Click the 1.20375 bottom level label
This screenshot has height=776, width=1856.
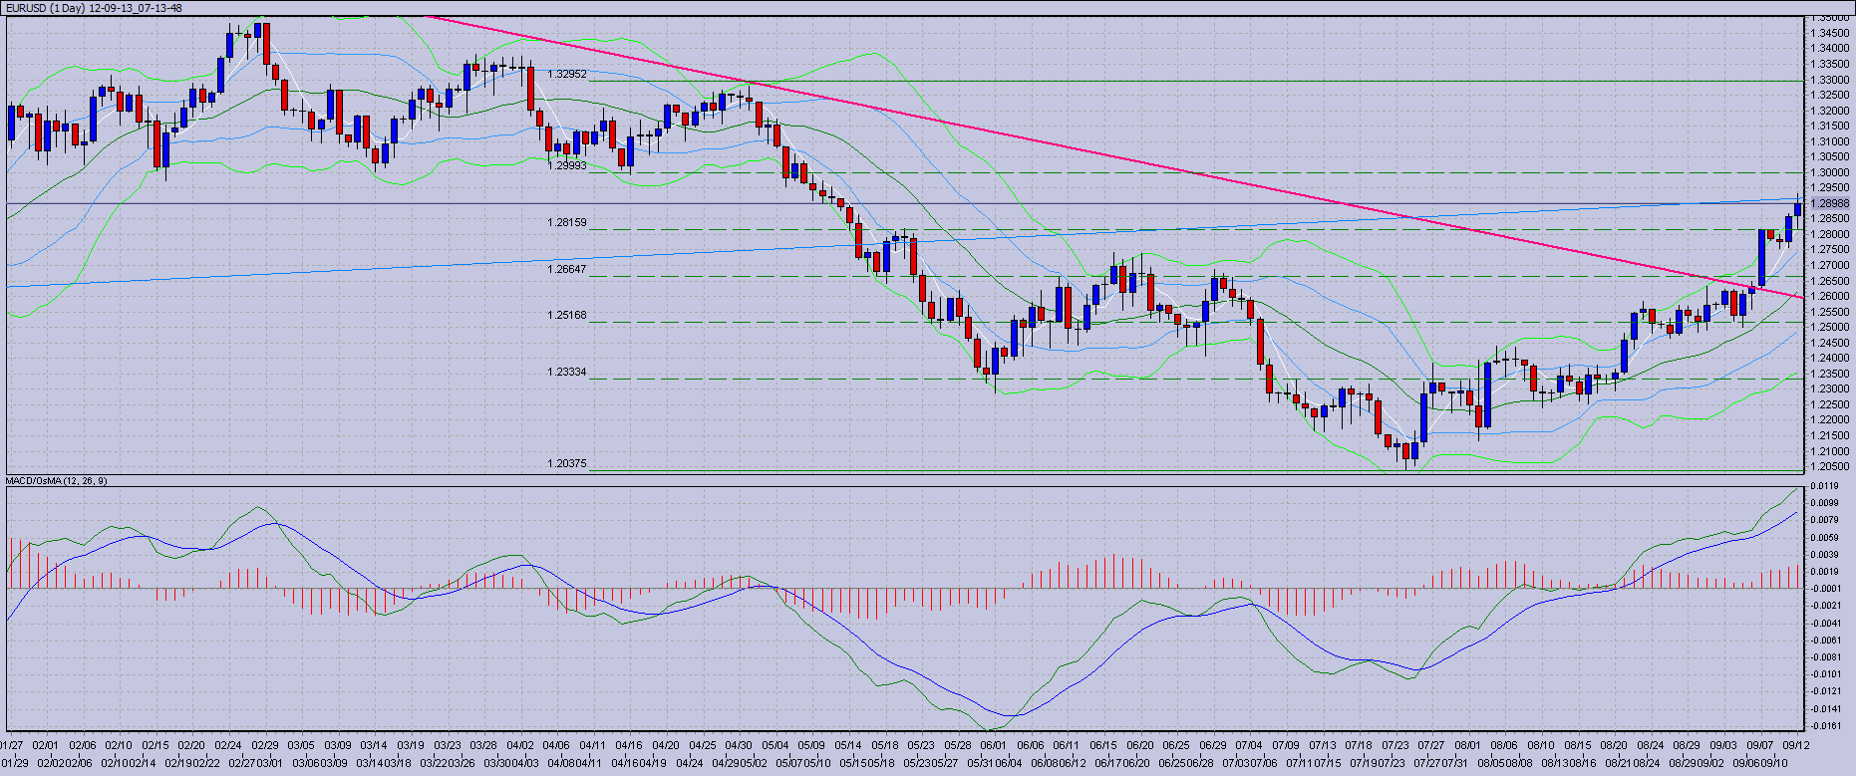[x=566, y=464]
